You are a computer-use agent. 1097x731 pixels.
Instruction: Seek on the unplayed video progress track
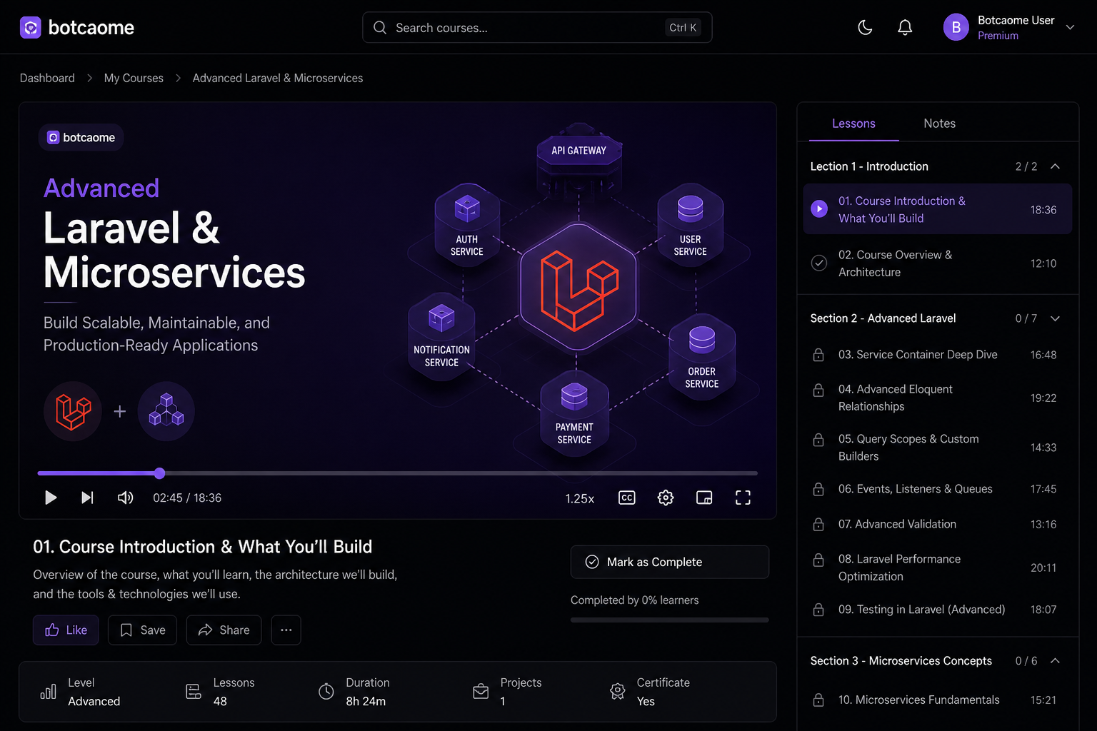tap(461, 473)
